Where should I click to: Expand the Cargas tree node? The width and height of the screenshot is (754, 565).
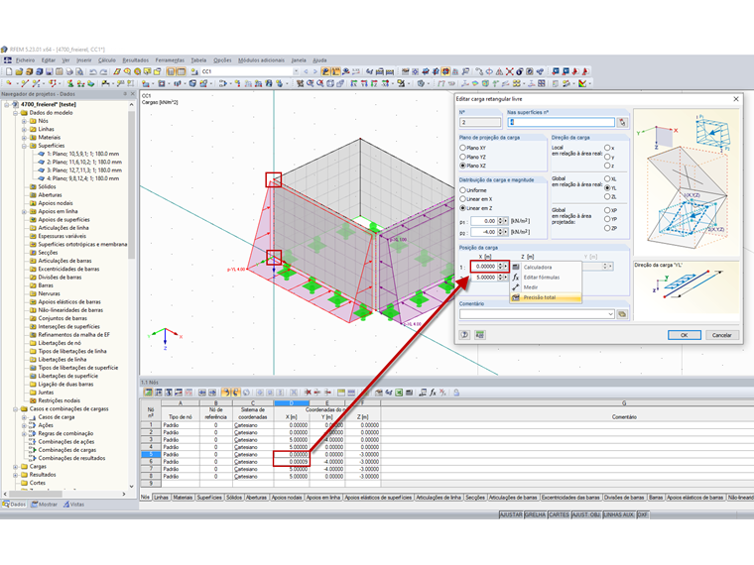(x=16, y=467)
